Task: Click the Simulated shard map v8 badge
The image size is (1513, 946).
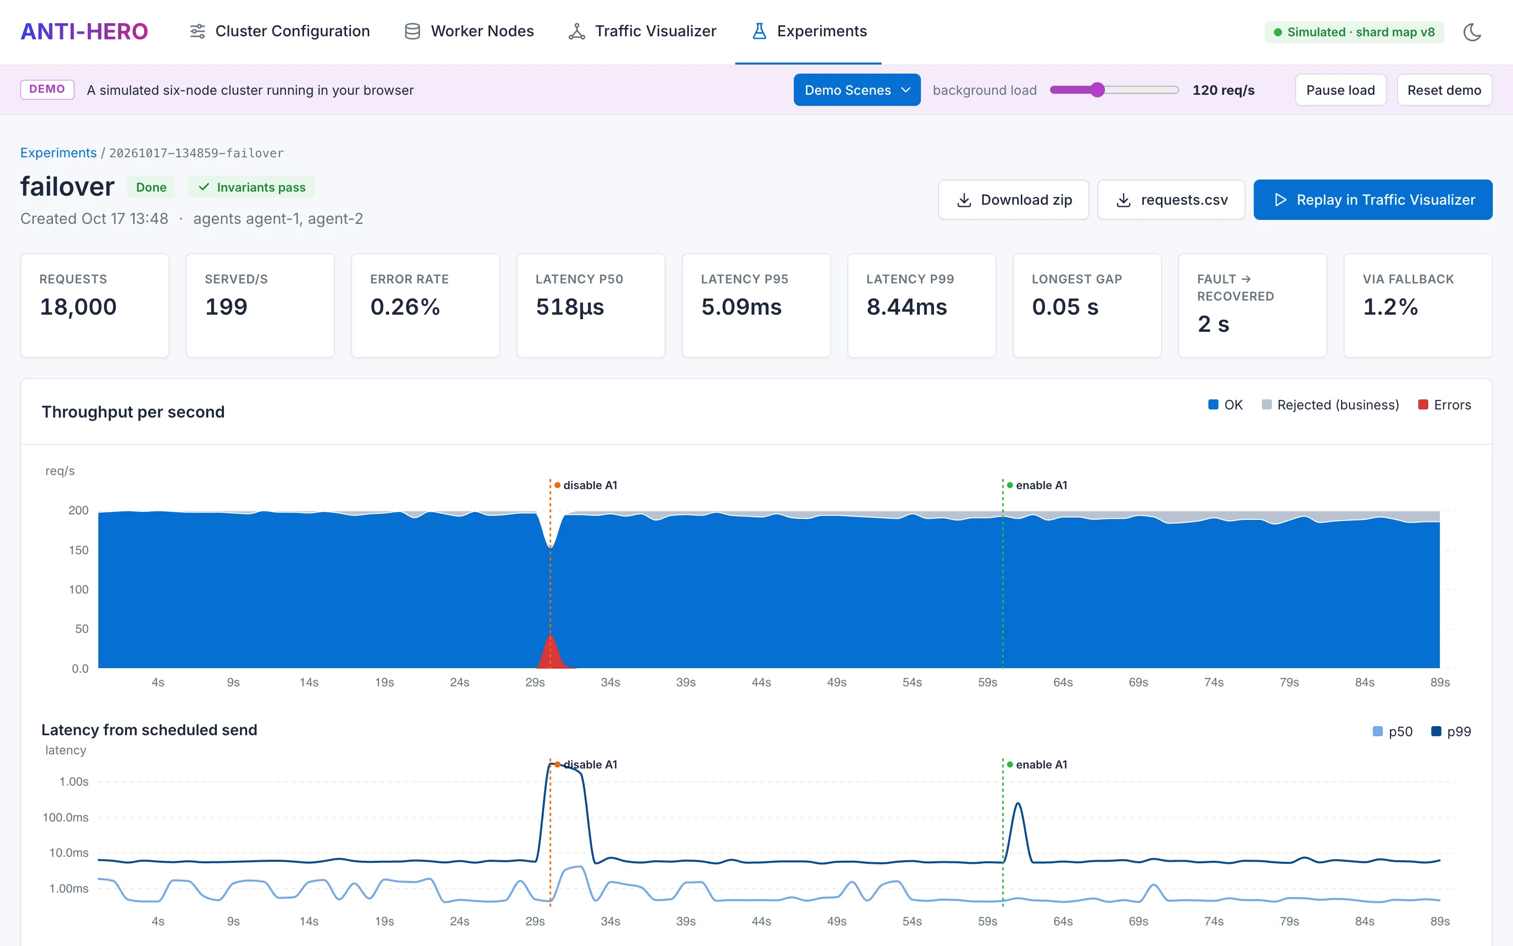Action: point(1354,32)
